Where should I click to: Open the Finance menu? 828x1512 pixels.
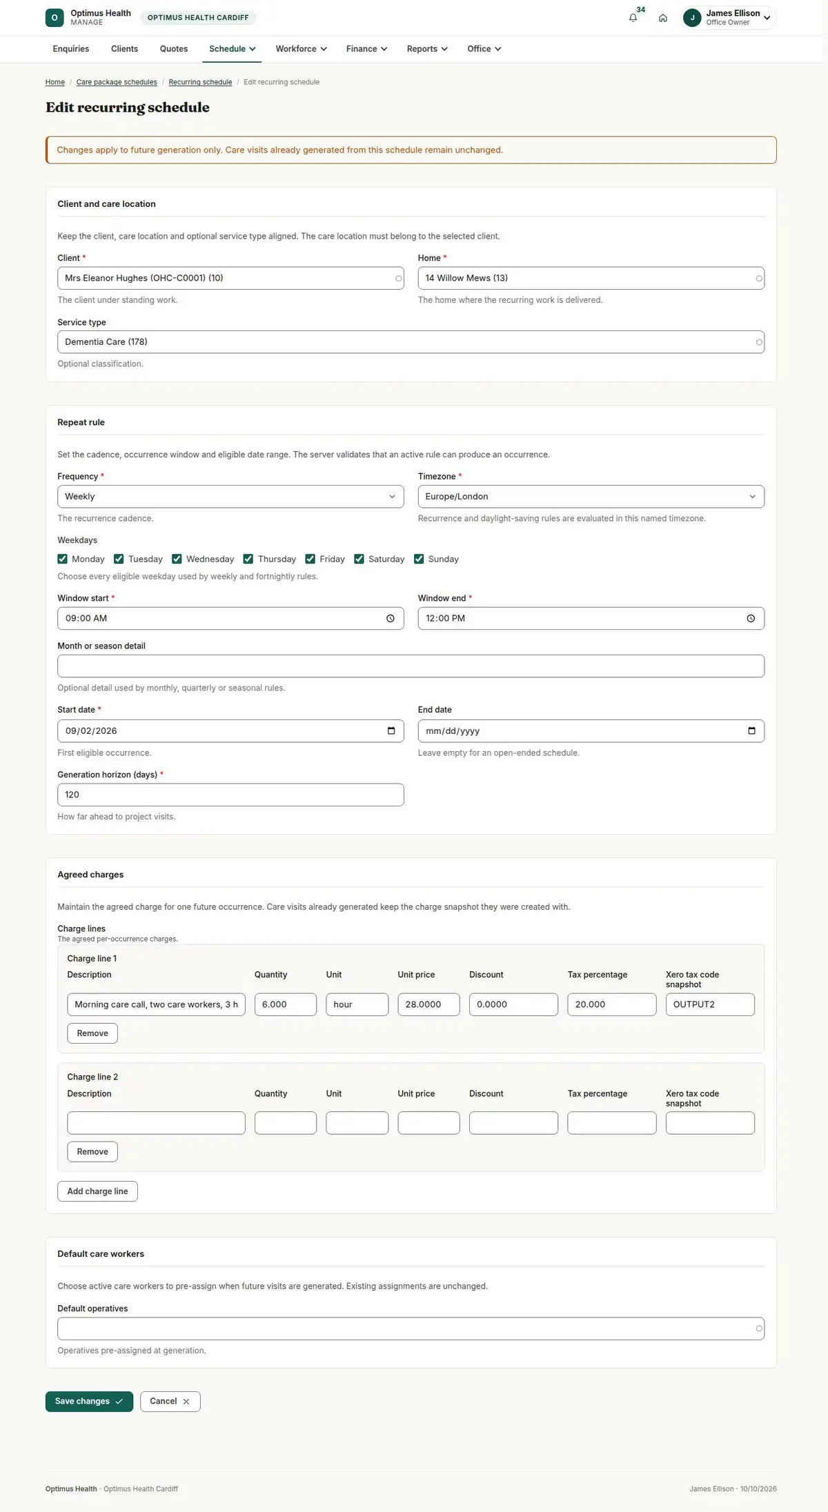(x=366, y=49)
